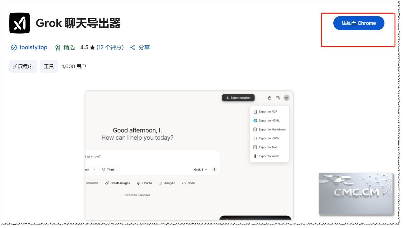Choose Export to Word
Image resolution: width=403 pixels, height=228 pixels.
[269, 156]
